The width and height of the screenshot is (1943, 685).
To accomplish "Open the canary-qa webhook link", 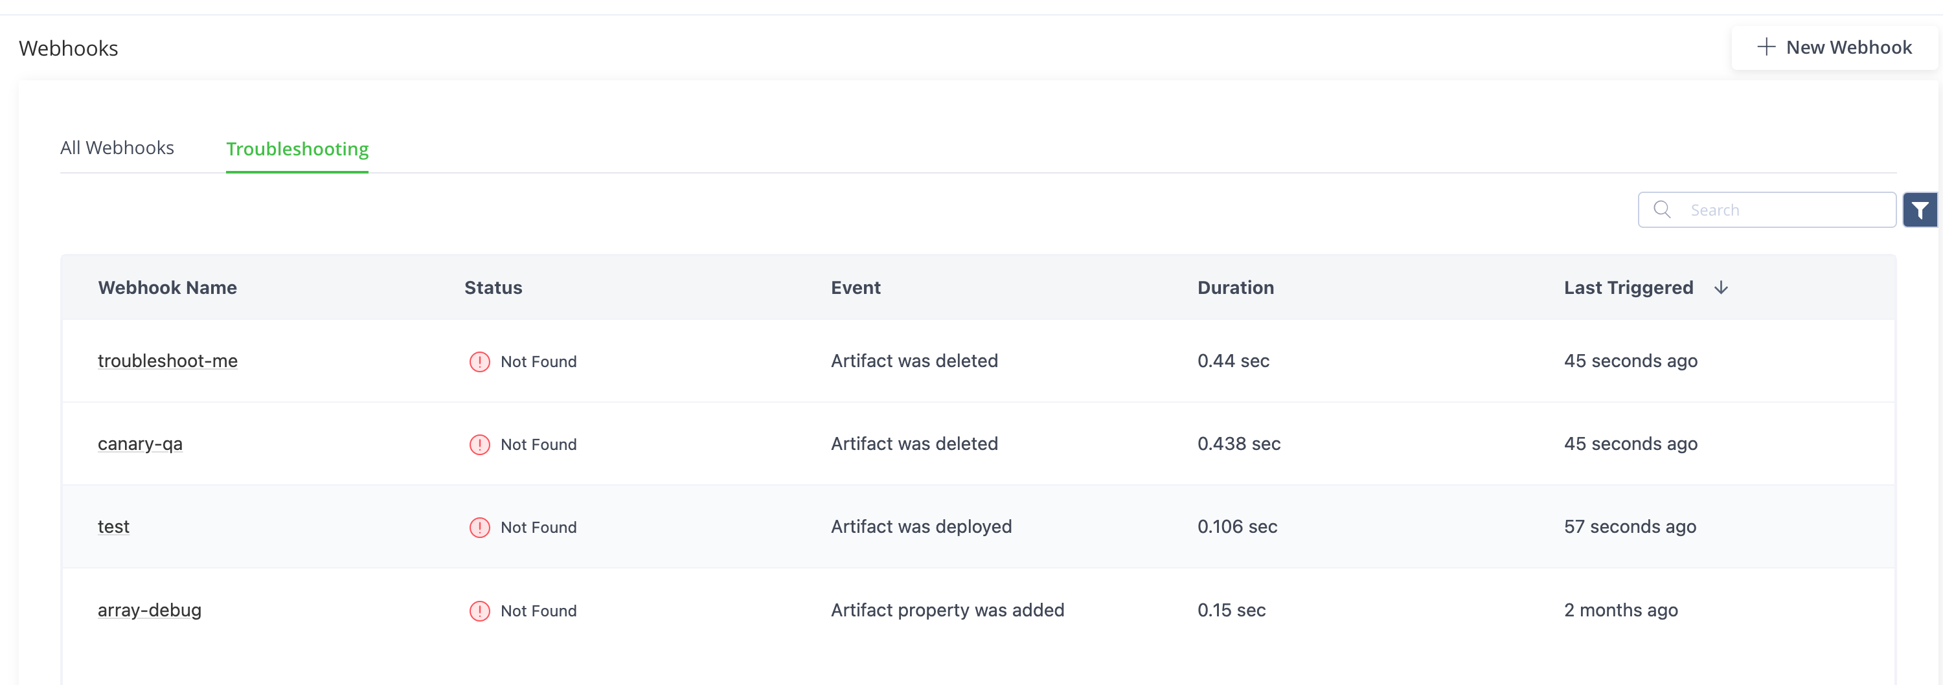I will (141, 444).
